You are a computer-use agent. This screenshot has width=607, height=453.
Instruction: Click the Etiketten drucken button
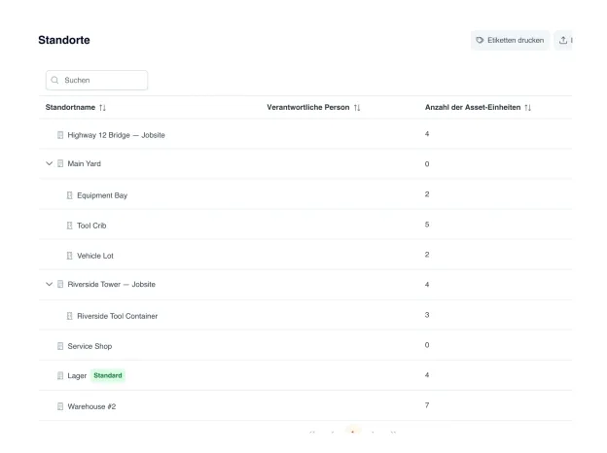[510, 40]
